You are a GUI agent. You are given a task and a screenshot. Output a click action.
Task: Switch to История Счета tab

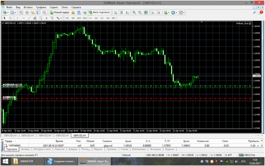pos(42,149)
